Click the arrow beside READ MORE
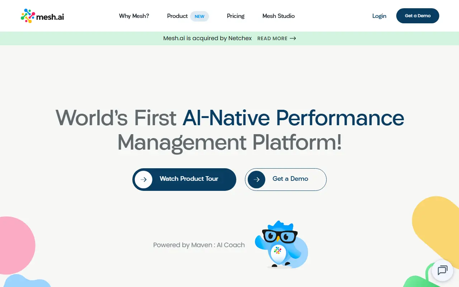The width and height of the screenshot is (459, 287). [293, 38]
